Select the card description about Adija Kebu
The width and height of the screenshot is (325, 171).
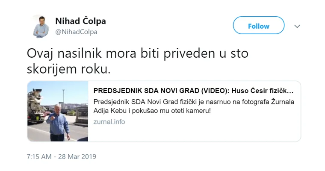click(x=194, y=106)
